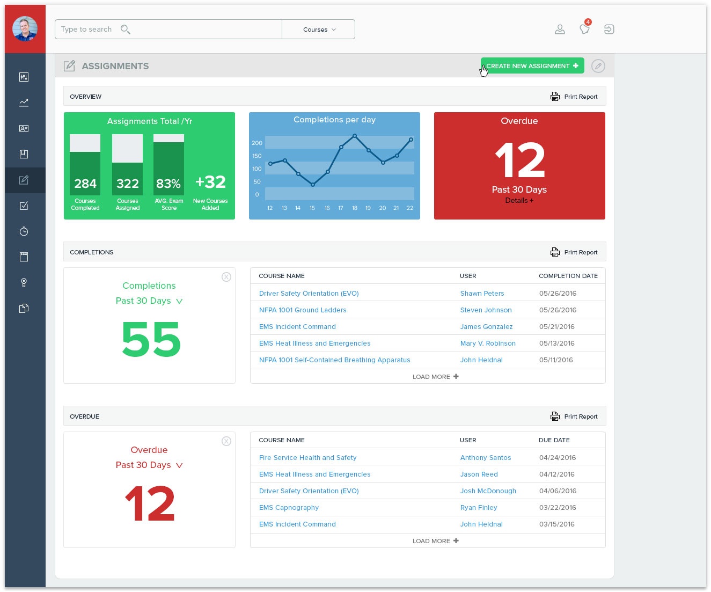Open the sliders settings icon in sidebar
The height and width of the screenshot is (592, 711).
(x=24, y=77)
